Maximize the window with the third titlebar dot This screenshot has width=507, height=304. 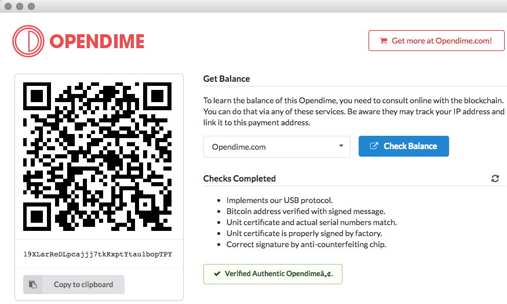(31, 6)
